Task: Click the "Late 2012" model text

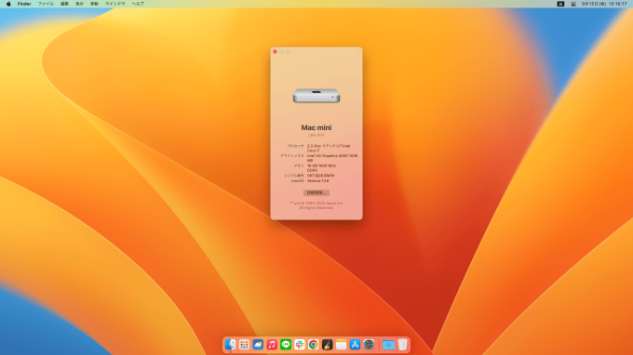Action: pos(316,135)
